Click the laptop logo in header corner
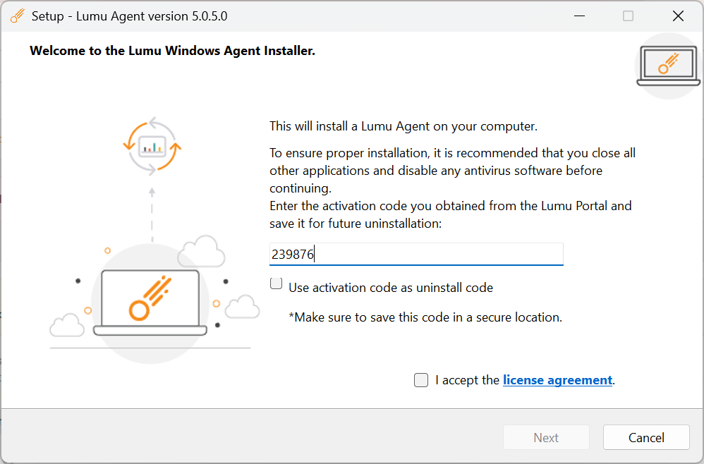The height and width of the screenshot is (464, 704). pos(668,66)
